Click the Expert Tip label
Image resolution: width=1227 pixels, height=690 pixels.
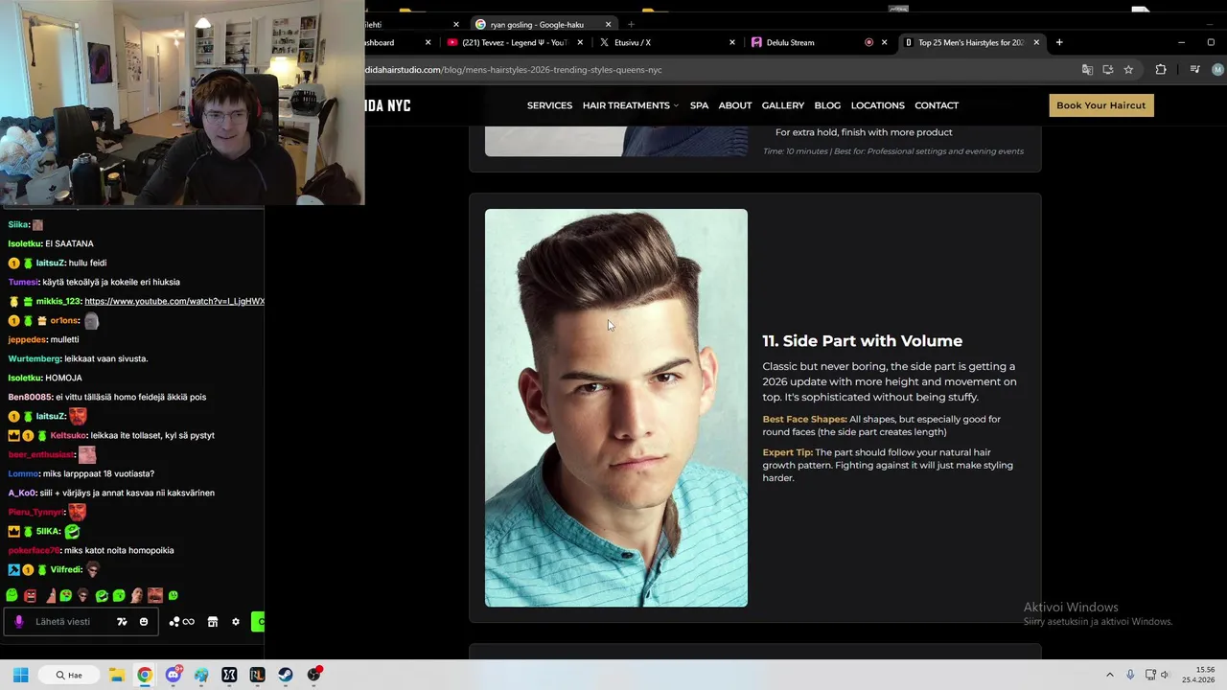point(787,452)
